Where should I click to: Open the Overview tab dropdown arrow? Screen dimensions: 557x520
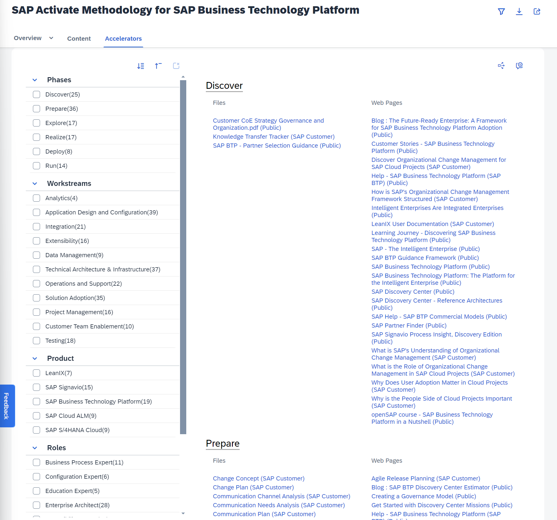click(51, 38)
